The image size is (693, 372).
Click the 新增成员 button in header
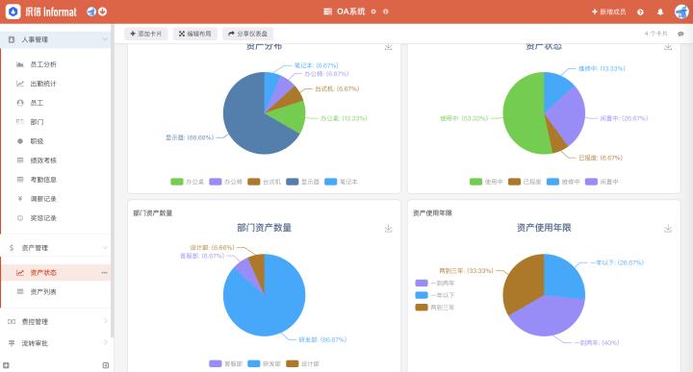pos(608,12)
